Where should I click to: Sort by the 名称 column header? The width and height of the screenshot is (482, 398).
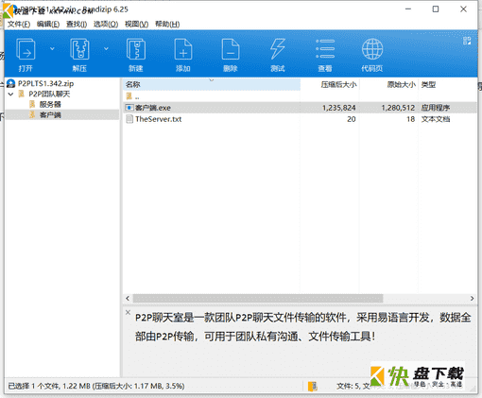pyautogui.click(x=212, y=84)
